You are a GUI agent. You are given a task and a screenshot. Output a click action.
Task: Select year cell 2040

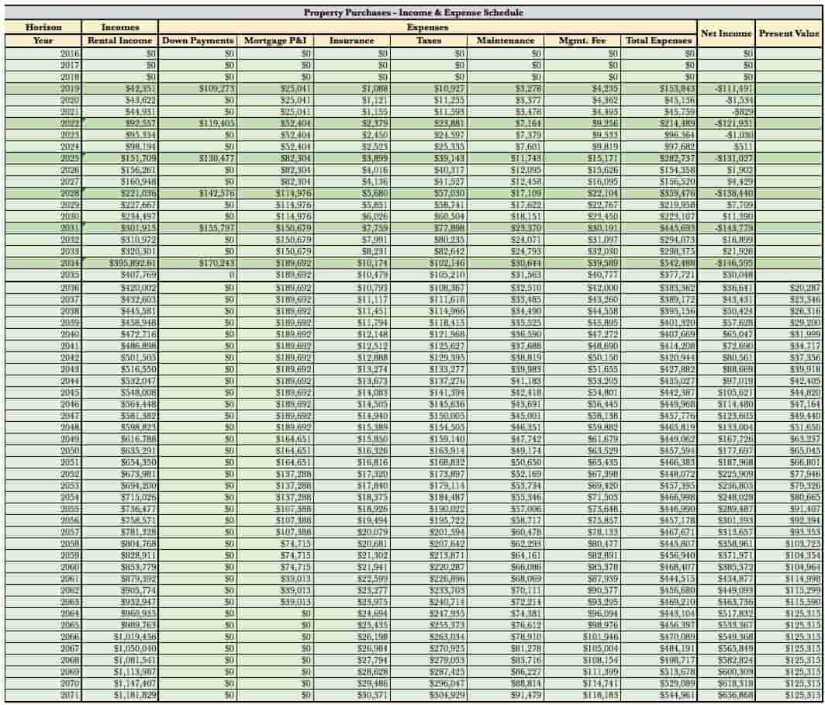click(43, 334)
